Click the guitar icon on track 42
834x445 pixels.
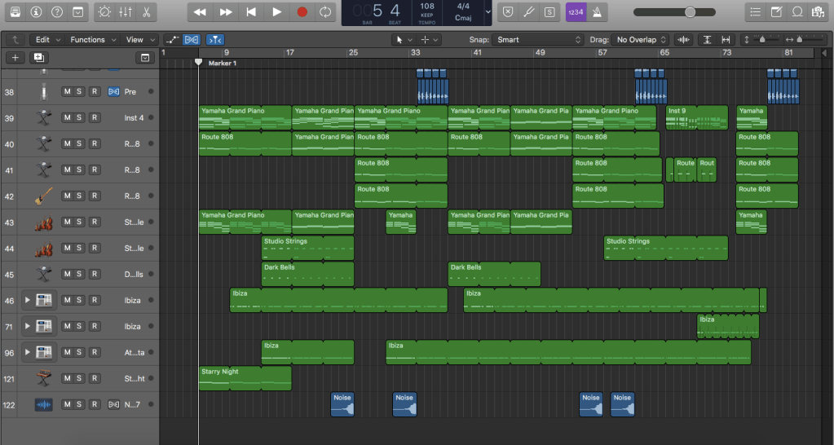43,196
